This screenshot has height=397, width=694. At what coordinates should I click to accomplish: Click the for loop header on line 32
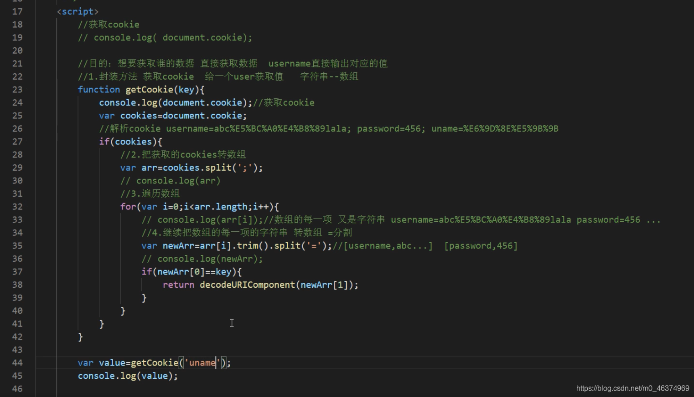pyautogui.click(x=199, y=207)
